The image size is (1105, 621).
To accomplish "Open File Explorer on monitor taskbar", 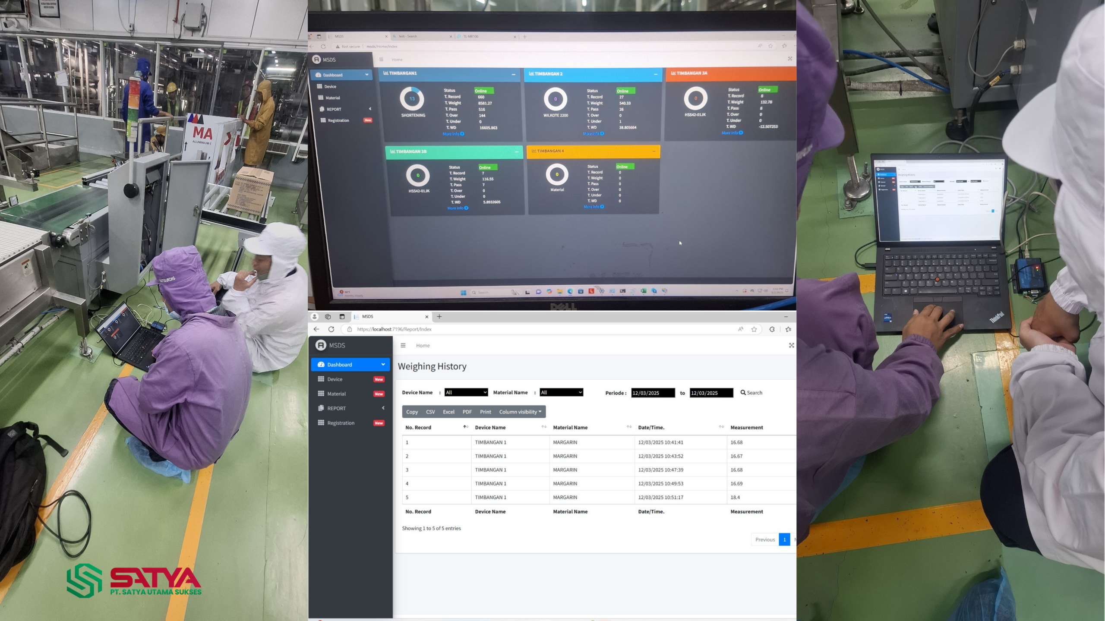I will [x=559, y=291].
